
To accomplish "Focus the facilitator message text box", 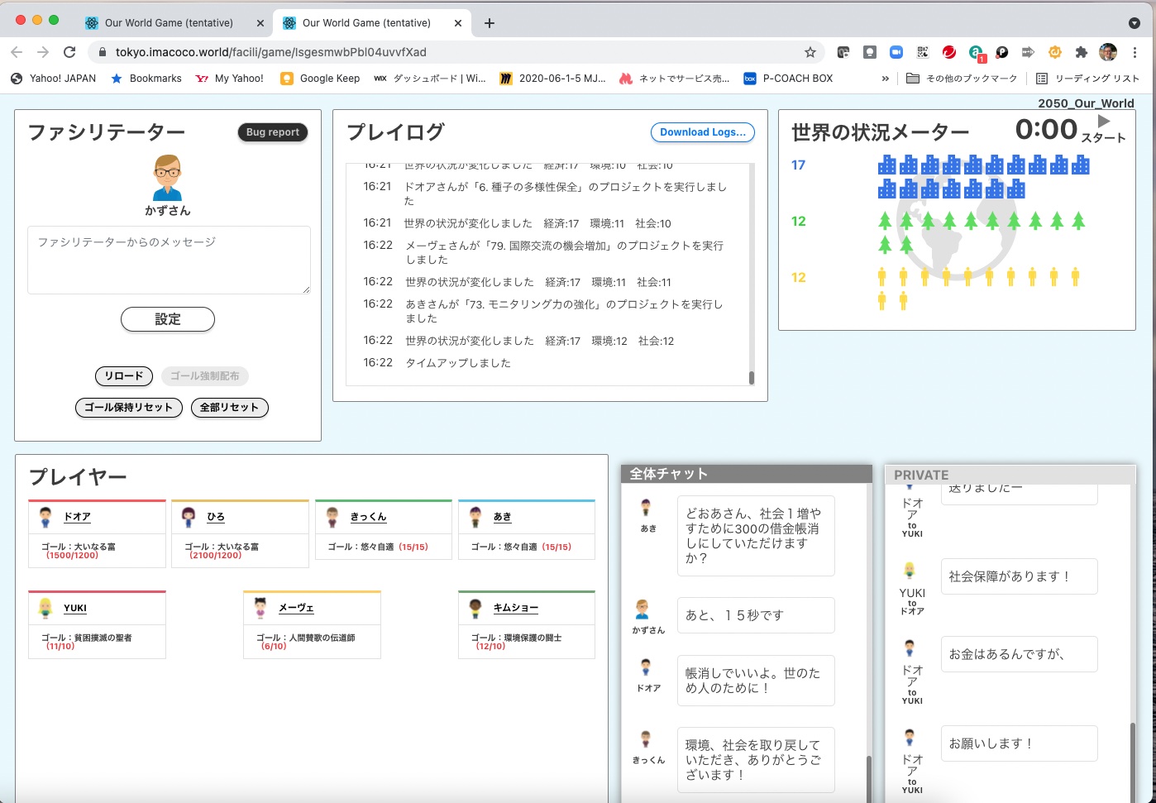I will click(x=169, y=260).
